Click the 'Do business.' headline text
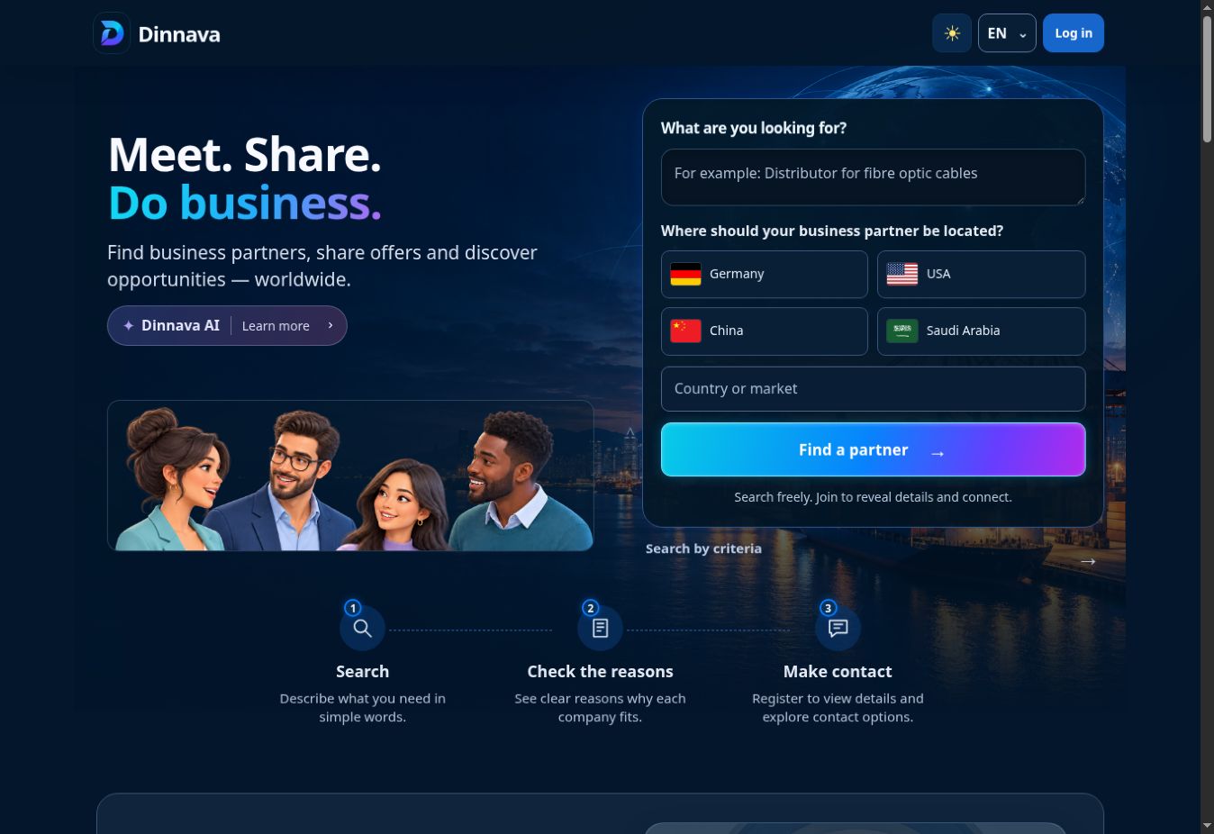 click(245, 203)
